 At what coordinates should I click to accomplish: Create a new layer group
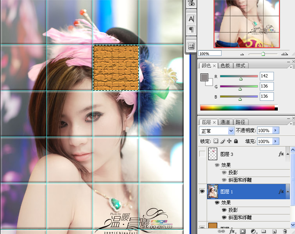(264, 231)
